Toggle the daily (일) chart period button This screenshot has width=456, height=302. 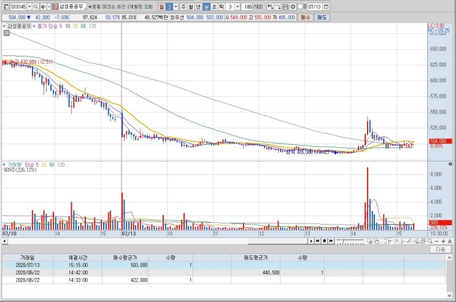[161, 6]
